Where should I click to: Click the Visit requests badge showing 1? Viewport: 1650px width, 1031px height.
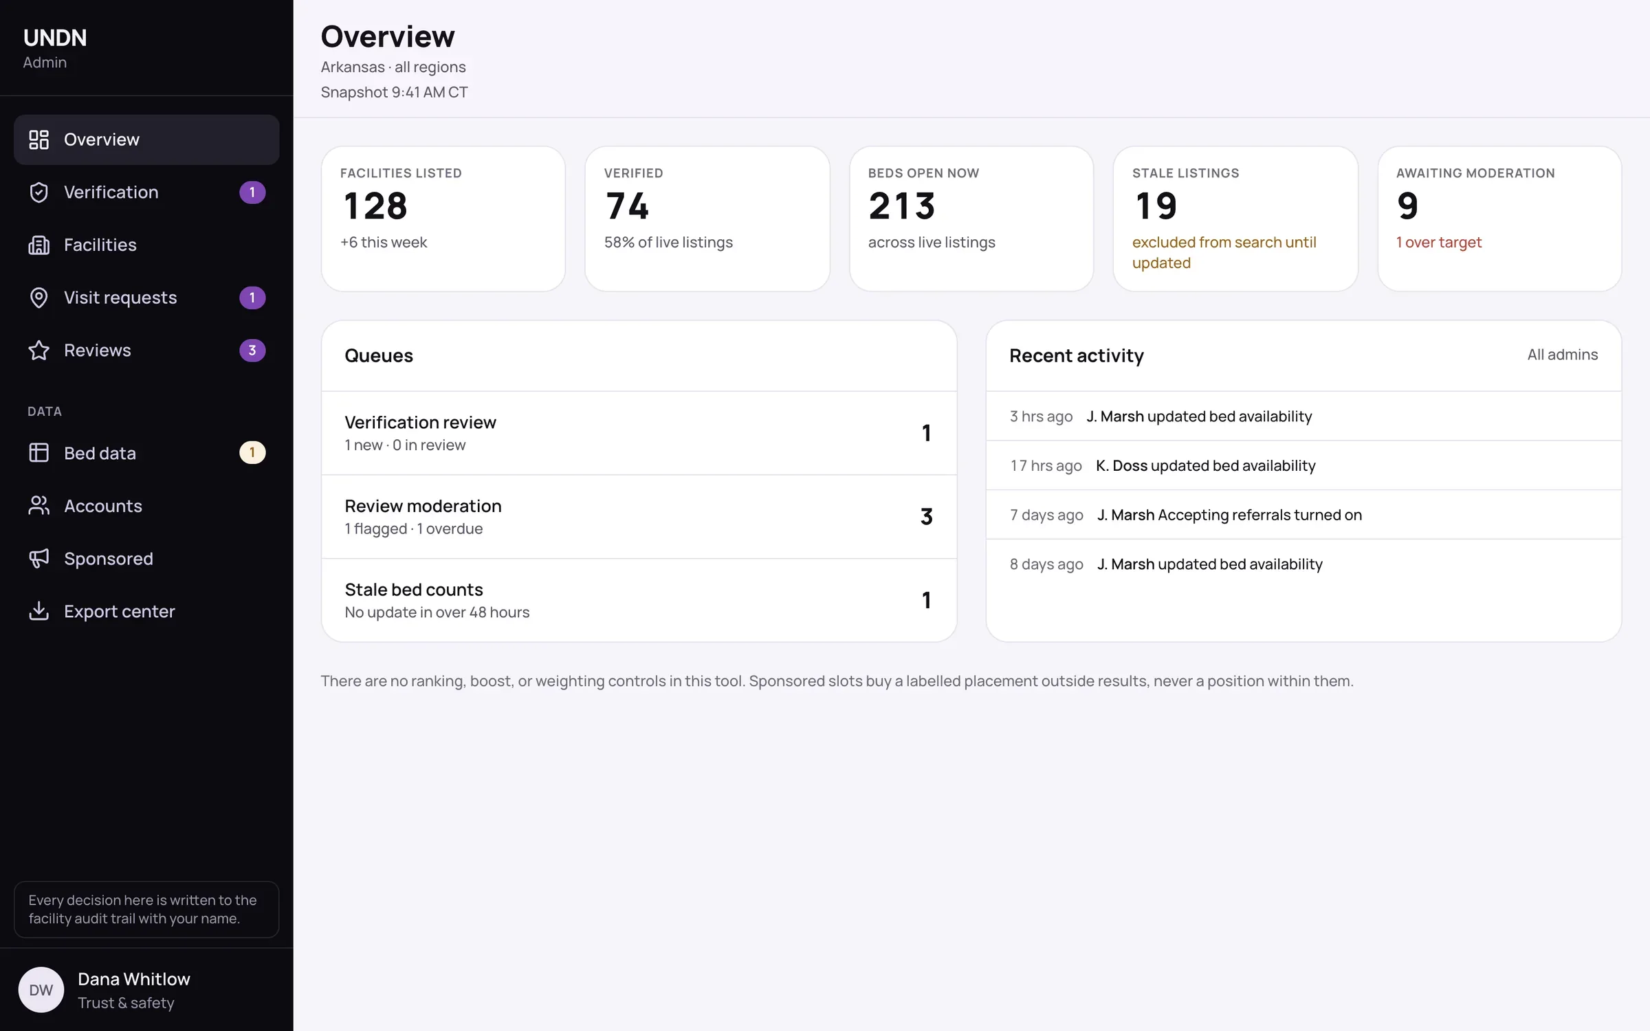click(x=252, y=298)
